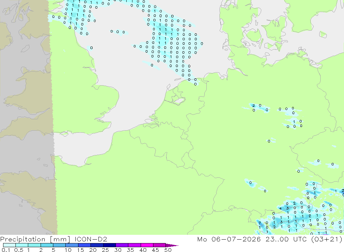Select the 0.5–1 mm legend color box
This screenshot has width=344, height=252.
22,245
